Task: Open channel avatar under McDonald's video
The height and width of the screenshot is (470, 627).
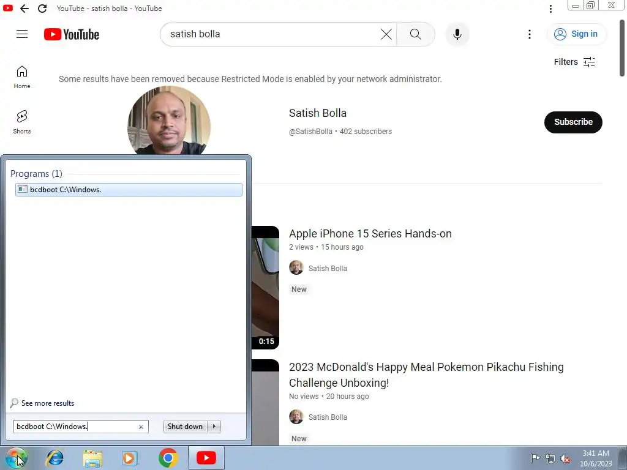Action: click(x=296, y=417)
